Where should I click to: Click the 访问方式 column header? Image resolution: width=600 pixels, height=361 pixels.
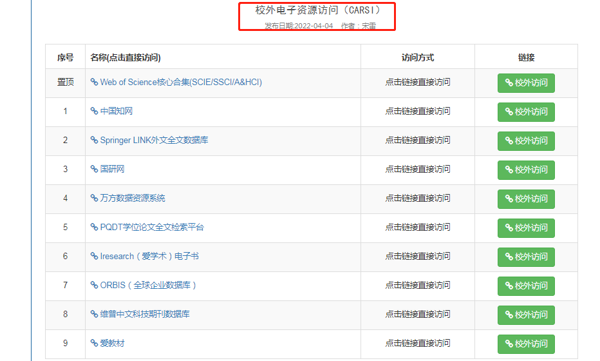pos(418,57)
